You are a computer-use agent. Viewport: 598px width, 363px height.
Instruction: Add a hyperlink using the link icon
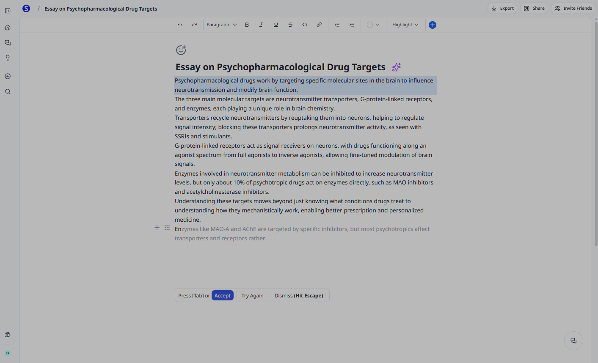319,25
